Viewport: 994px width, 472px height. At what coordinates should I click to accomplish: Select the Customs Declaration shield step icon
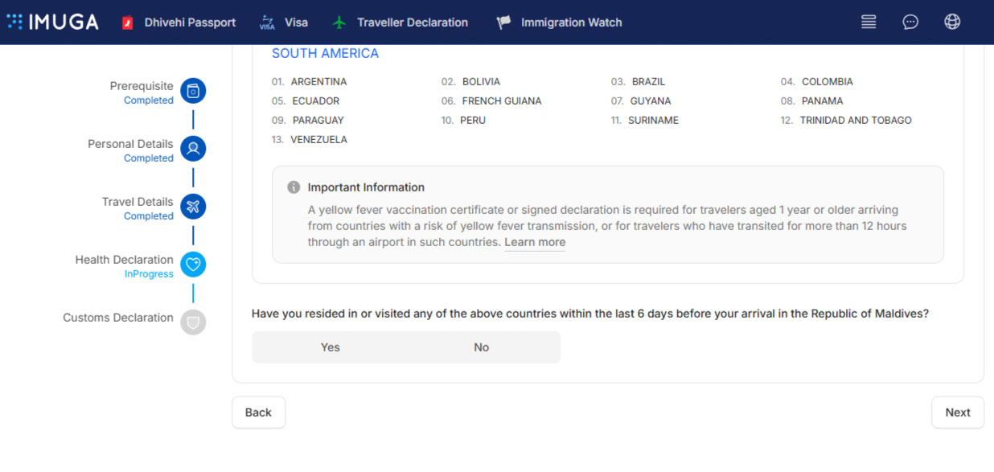point(193,322)
